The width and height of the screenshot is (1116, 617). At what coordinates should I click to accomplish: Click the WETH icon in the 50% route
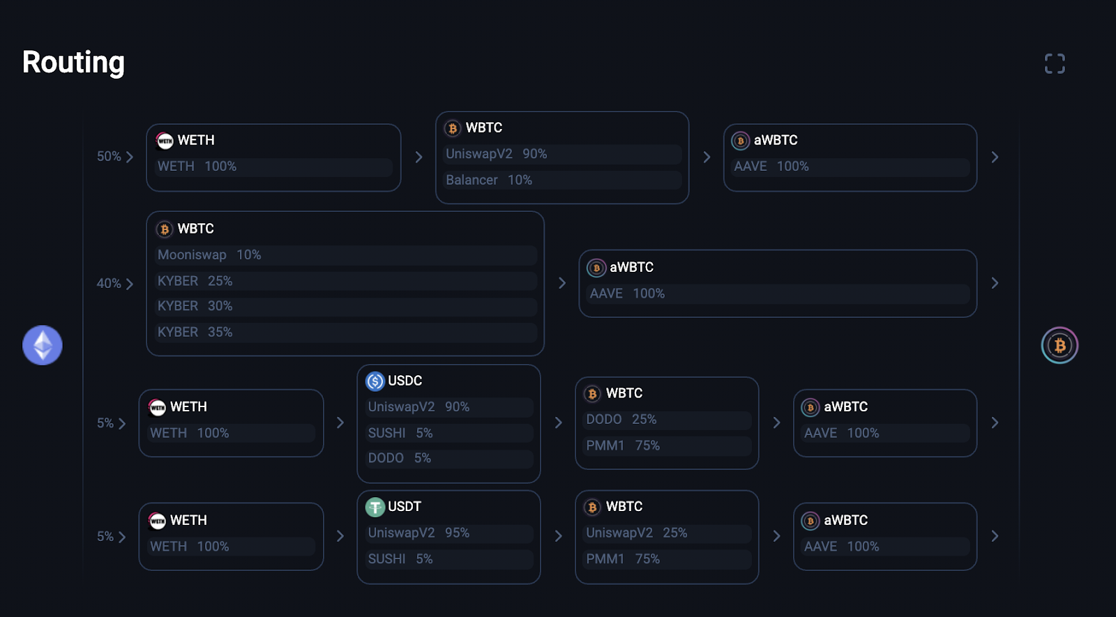pos(165,141)
